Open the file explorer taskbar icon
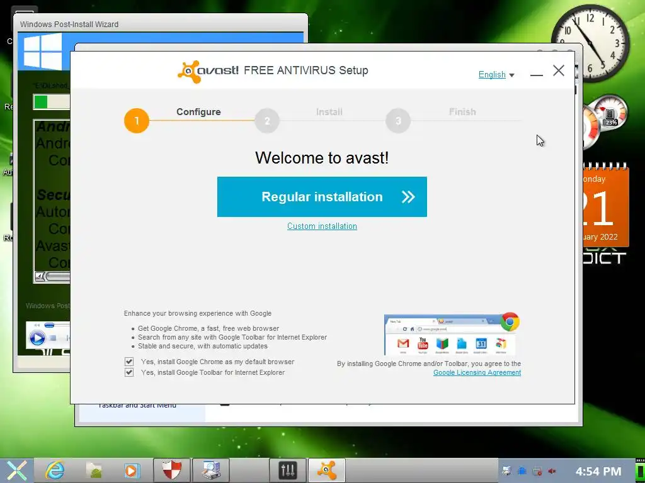645x483 pixels. point(94,470)
